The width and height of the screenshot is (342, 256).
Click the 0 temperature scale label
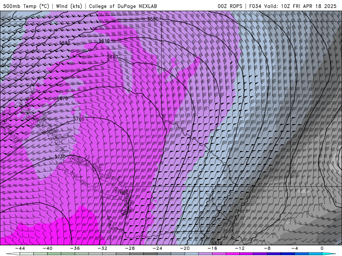322,248
